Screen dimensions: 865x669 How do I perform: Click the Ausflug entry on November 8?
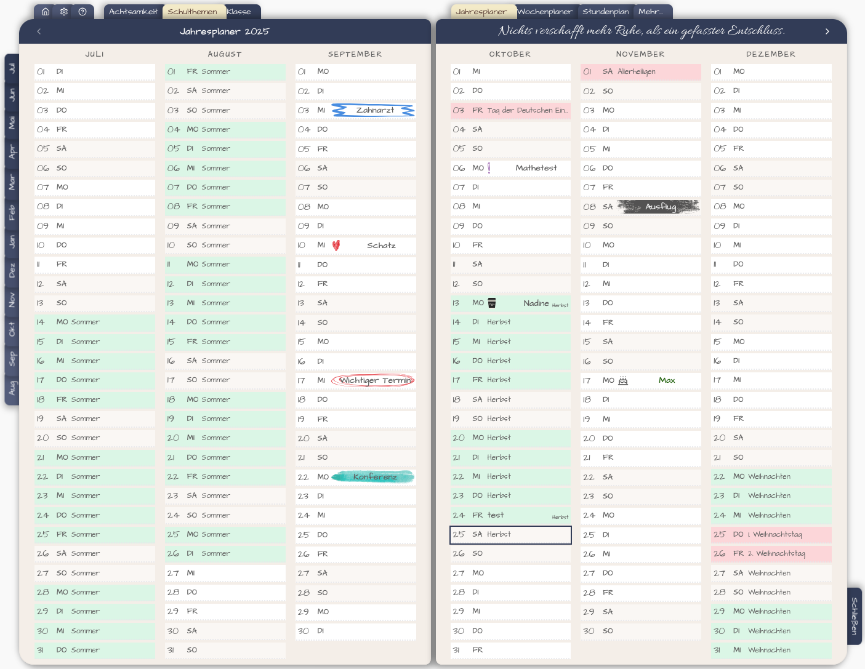click(660, 207)
